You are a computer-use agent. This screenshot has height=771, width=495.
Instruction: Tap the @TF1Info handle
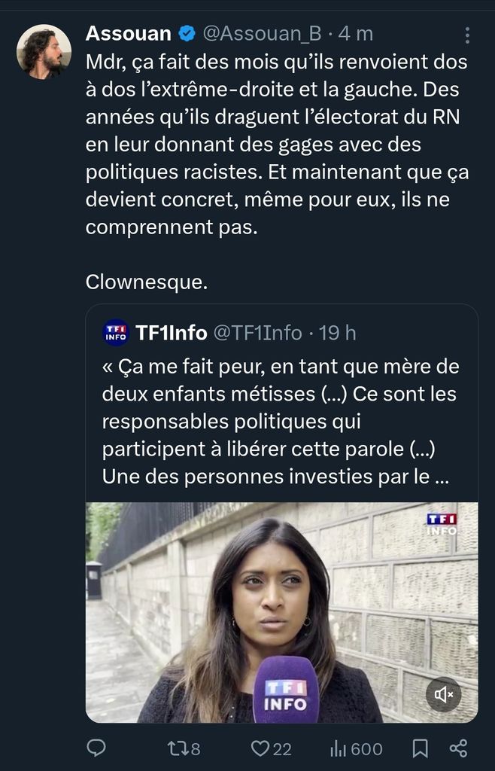tap(258, 332)
